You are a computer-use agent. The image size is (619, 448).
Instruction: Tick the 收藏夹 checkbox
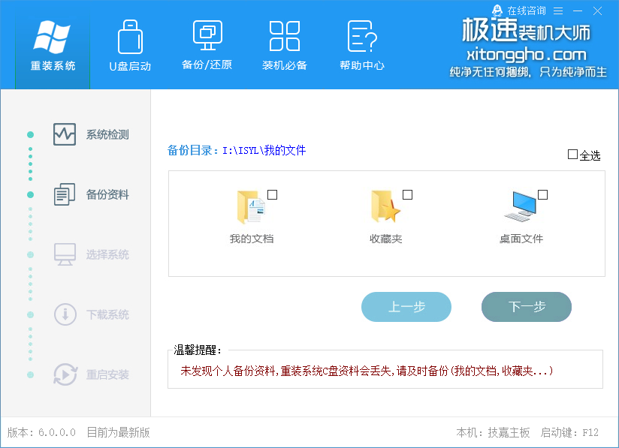[407, 195]
